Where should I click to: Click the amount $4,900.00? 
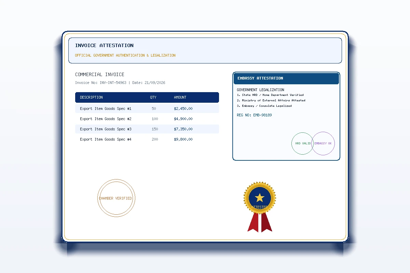coord(183,119)
